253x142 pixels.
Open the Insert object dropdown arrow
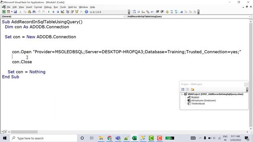click(x=11, y=12)
